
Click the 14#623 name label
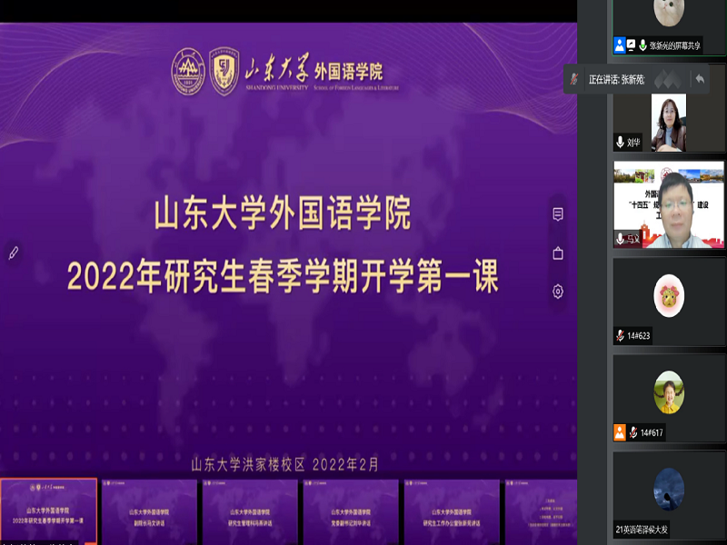coord(639,335)
